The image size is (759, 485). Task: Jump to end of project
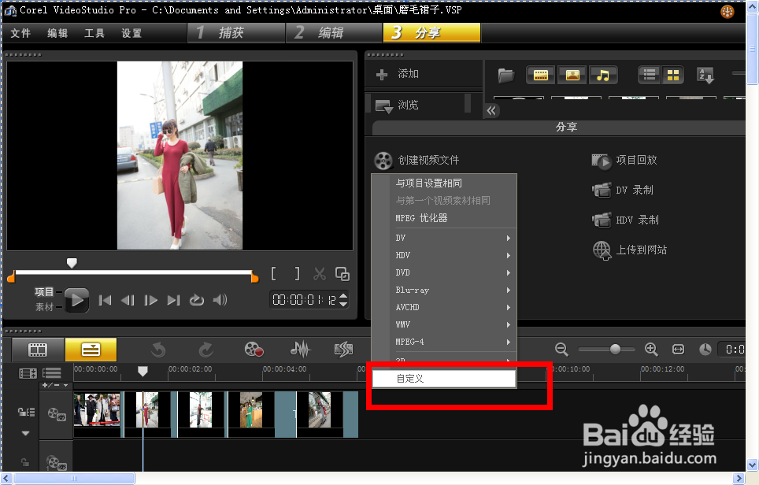173,300
